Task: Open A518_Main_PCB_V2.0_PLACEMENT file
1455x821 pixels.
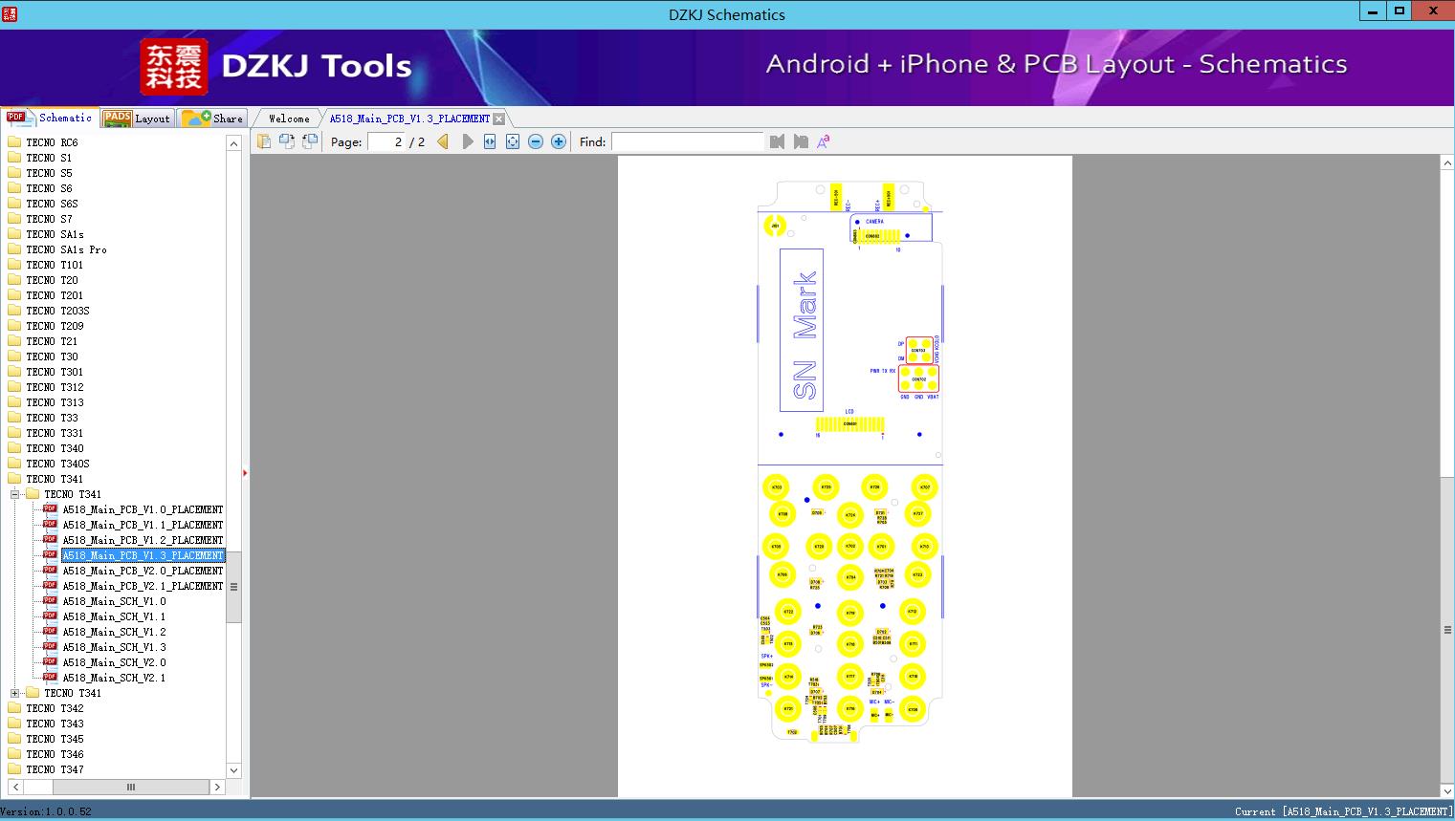Action: coord(143,571)
